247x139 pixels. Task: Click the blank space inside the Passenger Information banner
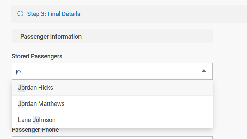tap(147, 37)
